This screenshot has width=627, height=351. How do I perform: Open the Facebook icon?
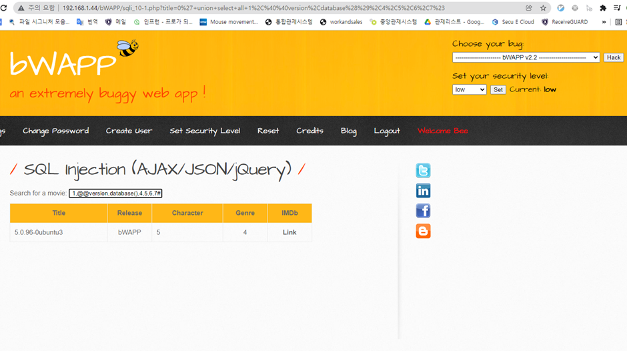[x=423, y=211]
